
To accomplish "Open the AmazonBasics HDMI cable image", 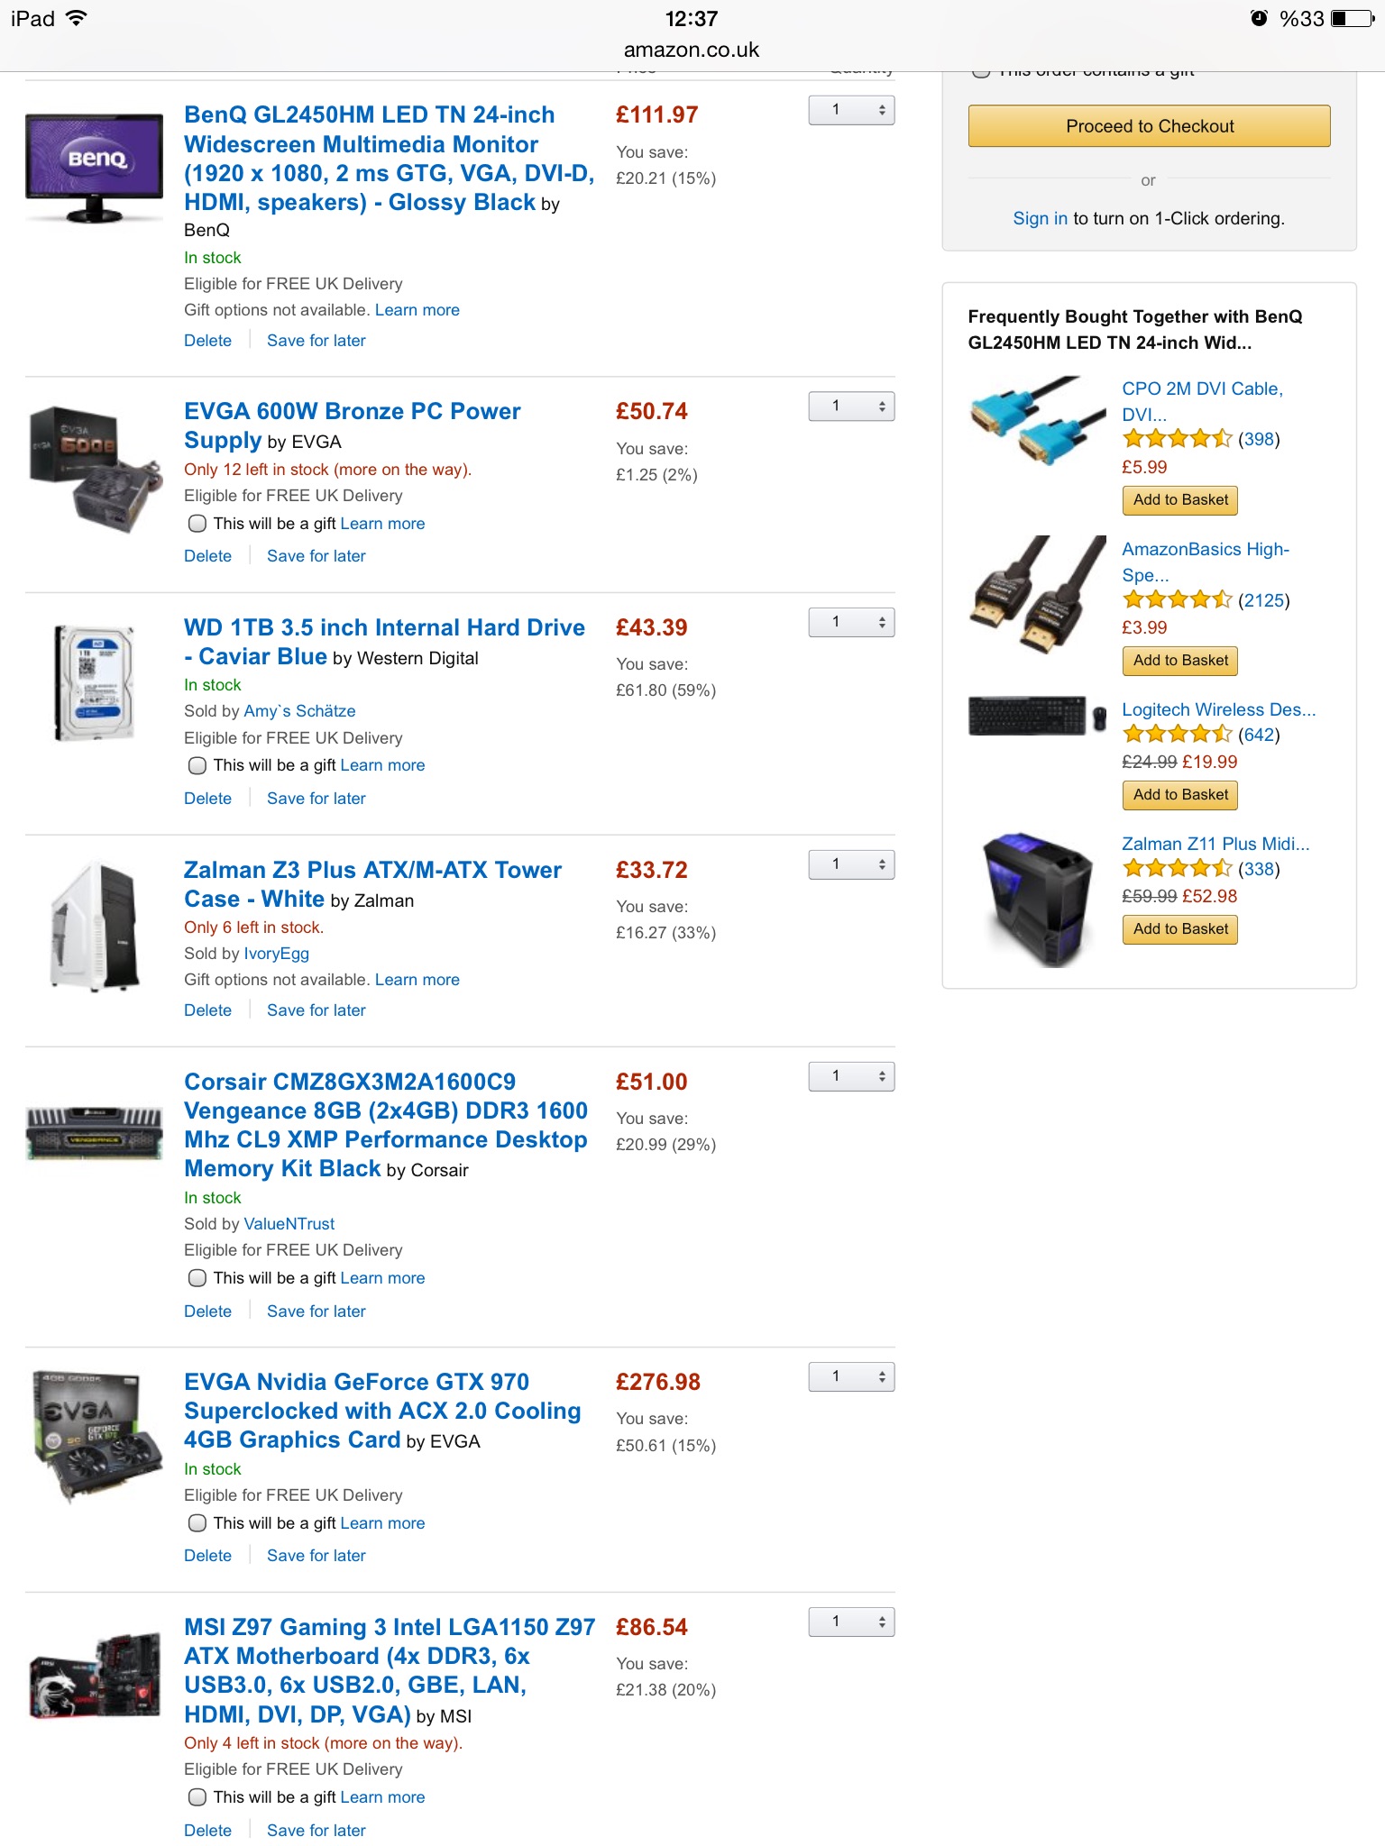I will pyautogui.click(x=1037, y=594).
